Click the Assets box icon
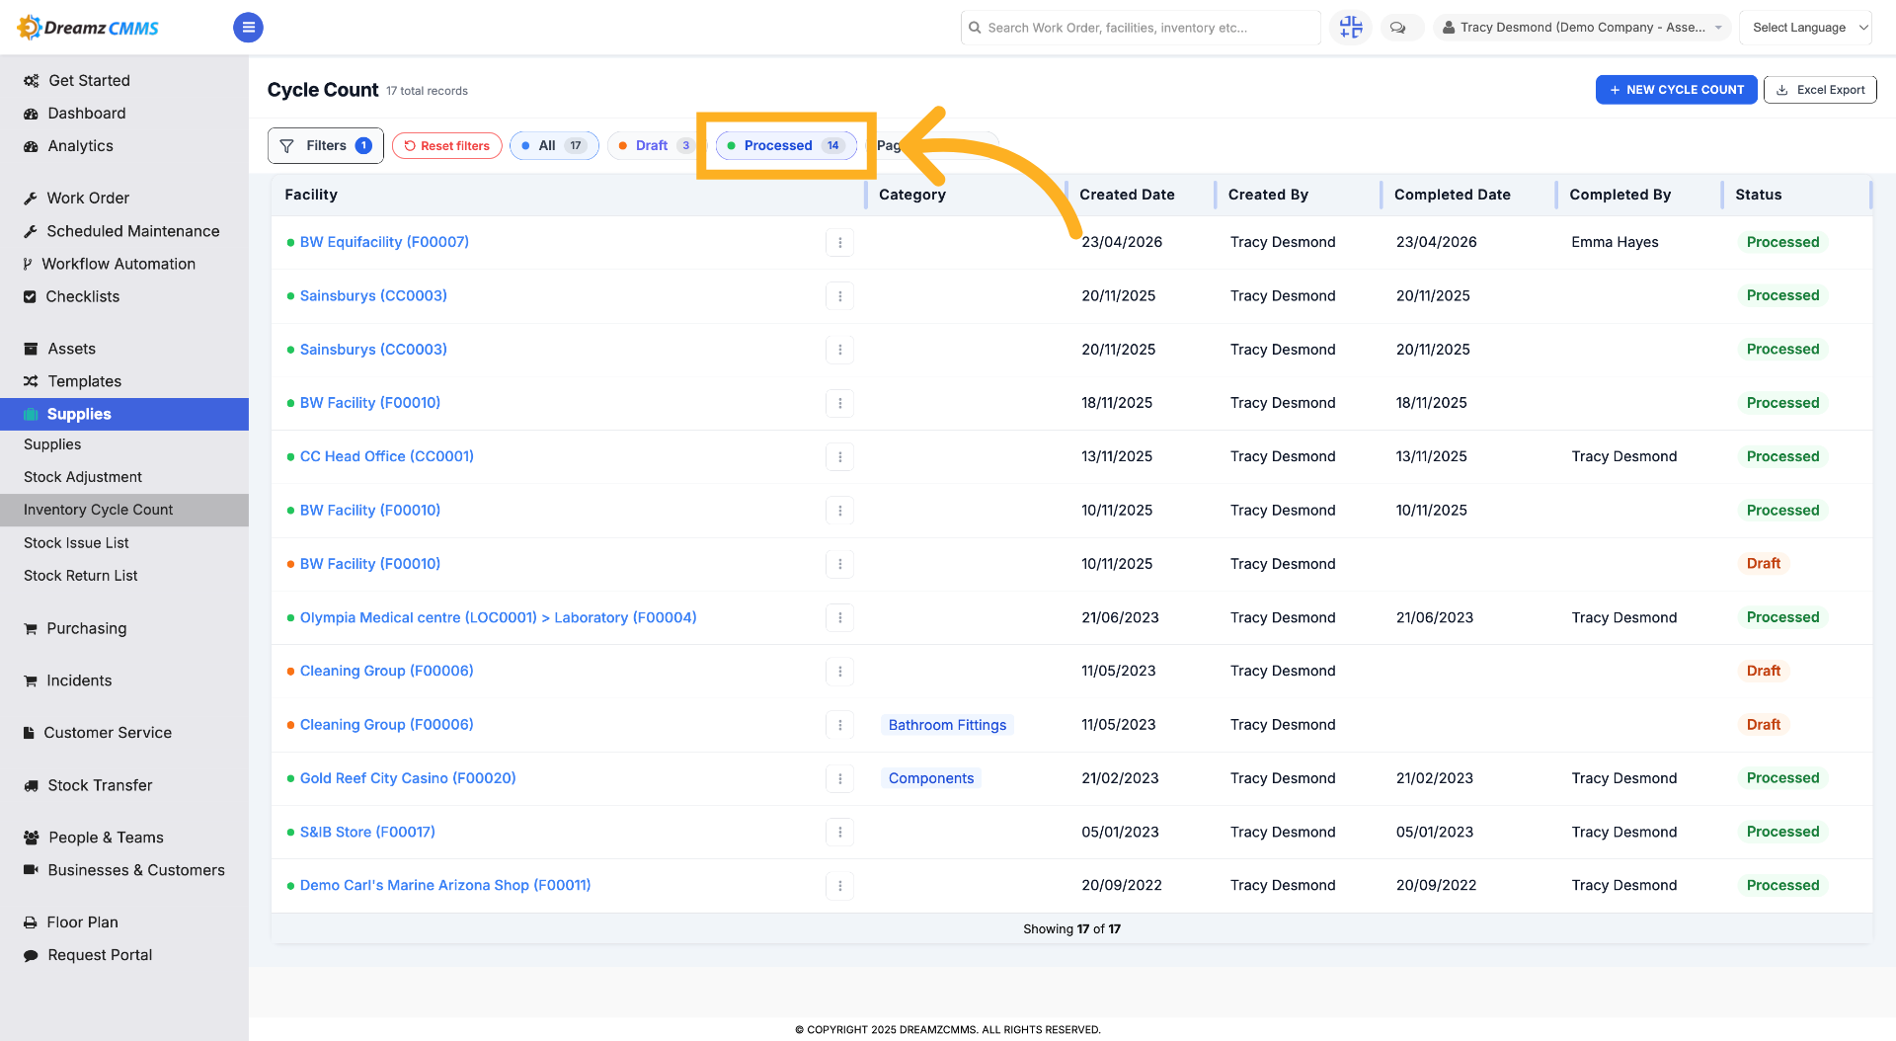The image size is (1896, 1041). (31, 349)
